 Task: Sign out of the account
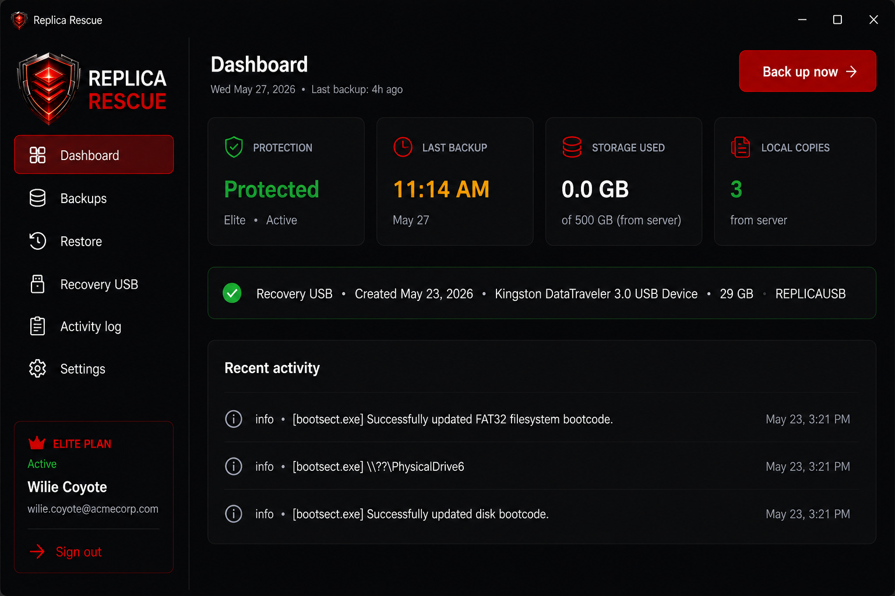[x=65, y=552]
